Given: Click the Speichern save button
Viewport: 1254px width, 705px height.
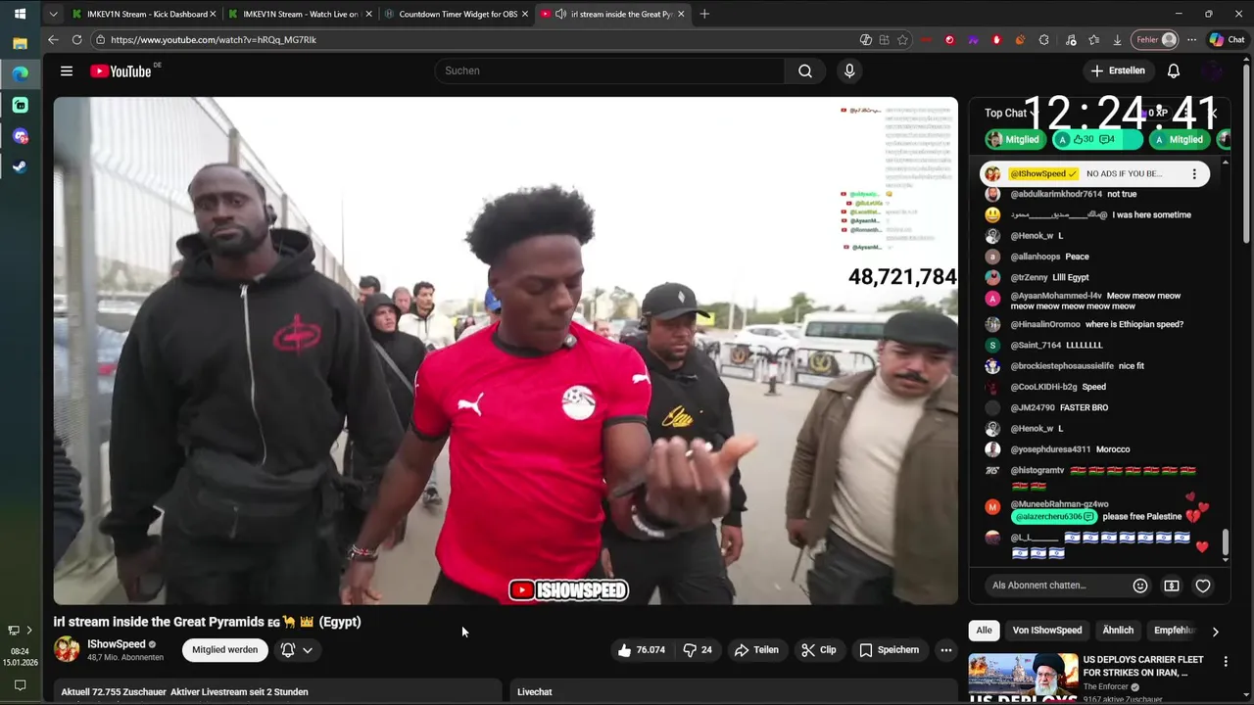Looking at the screenshot, I should coord(890,650).
